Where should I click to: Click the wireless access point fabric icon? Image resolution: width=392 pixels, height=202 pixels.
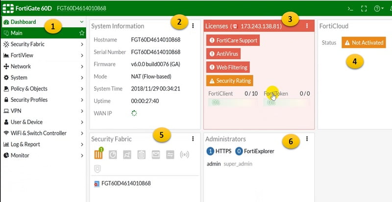pyautogui.click(x=185, y=155)
